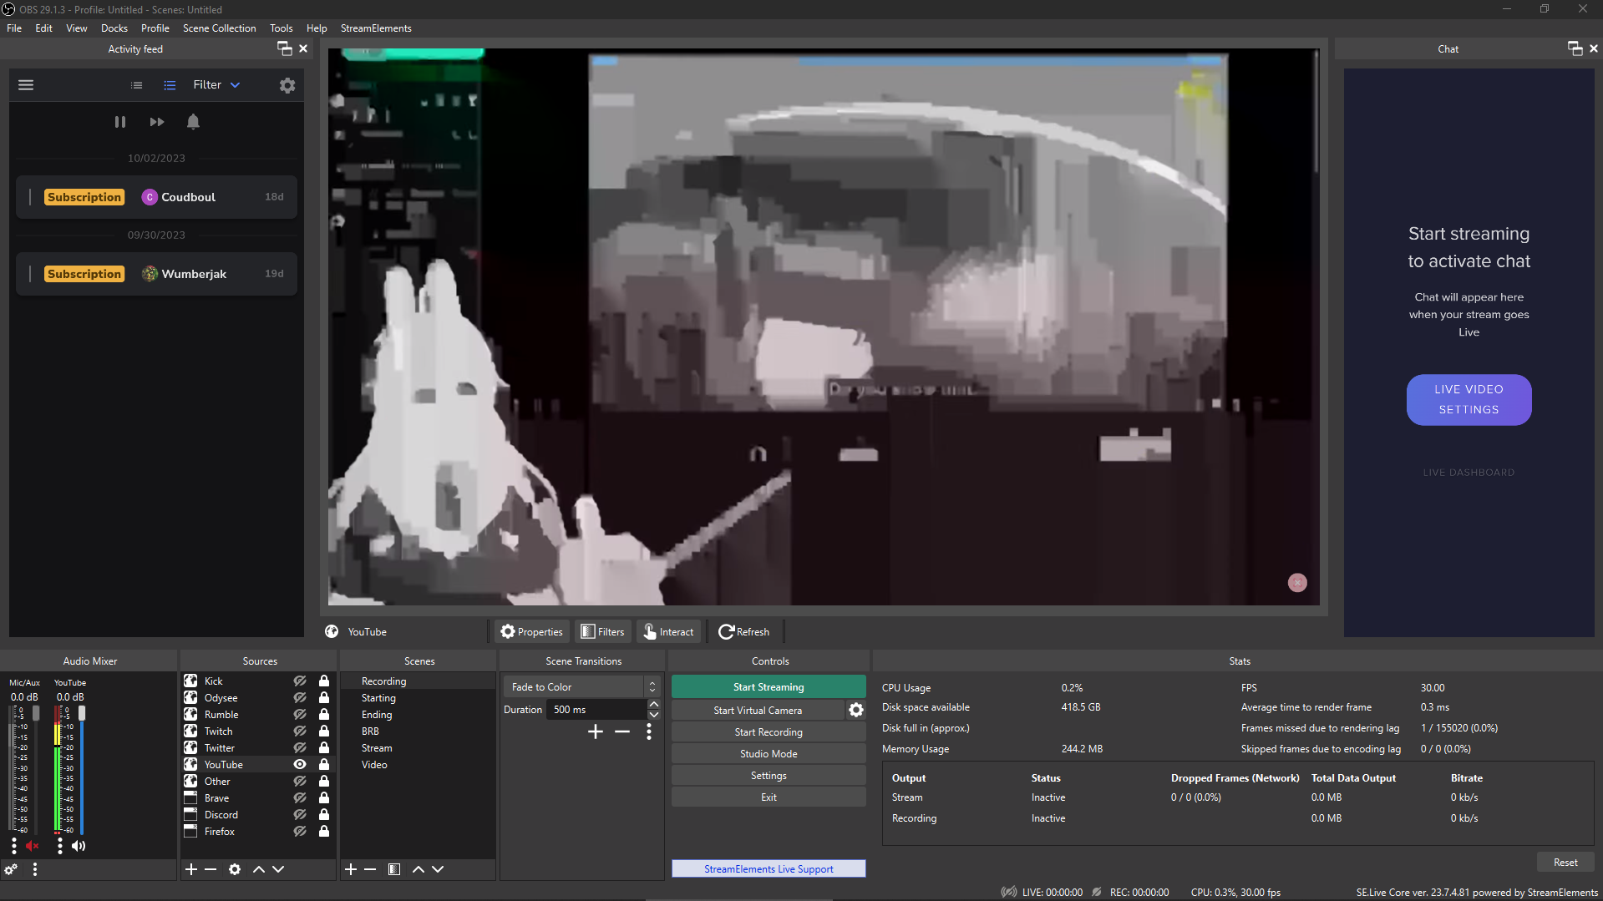Show the Rumble source
Screen dimensions: 1603x901
(300, 714)
